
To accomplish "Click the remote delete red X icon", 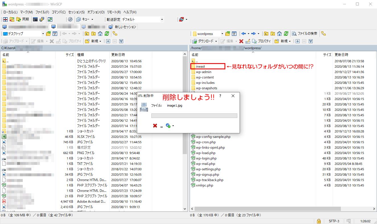I will pyautogui.click(x=241, y=41).
